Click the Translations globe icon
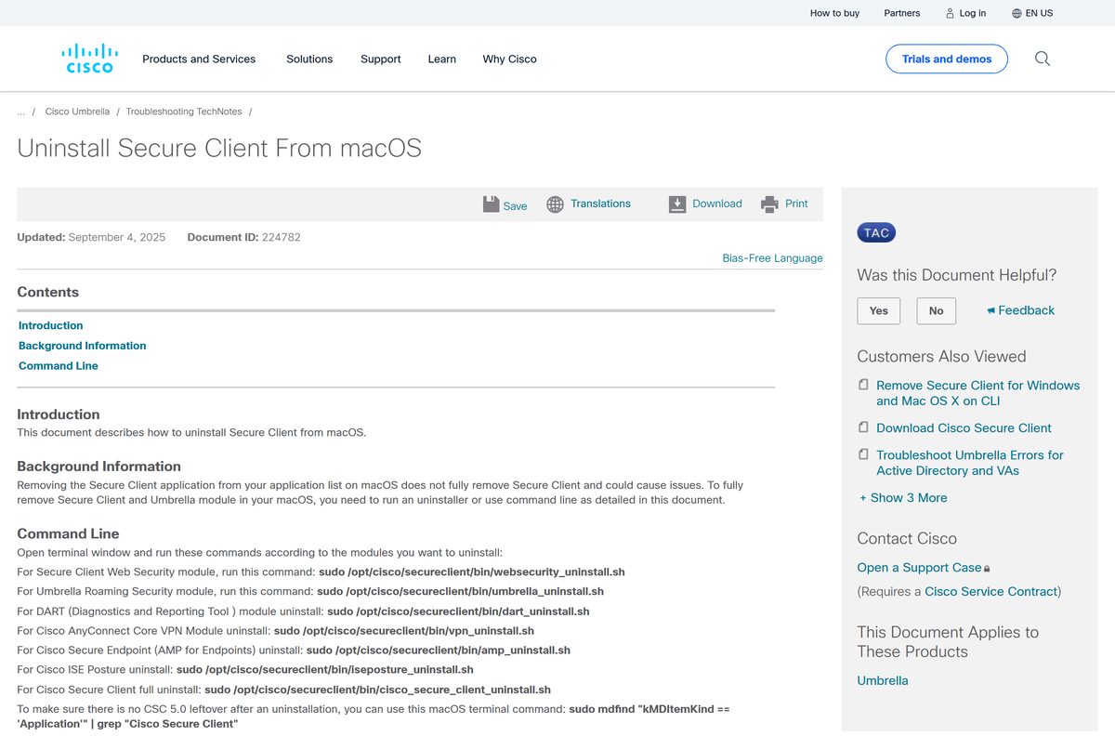 tap(555, 204)
